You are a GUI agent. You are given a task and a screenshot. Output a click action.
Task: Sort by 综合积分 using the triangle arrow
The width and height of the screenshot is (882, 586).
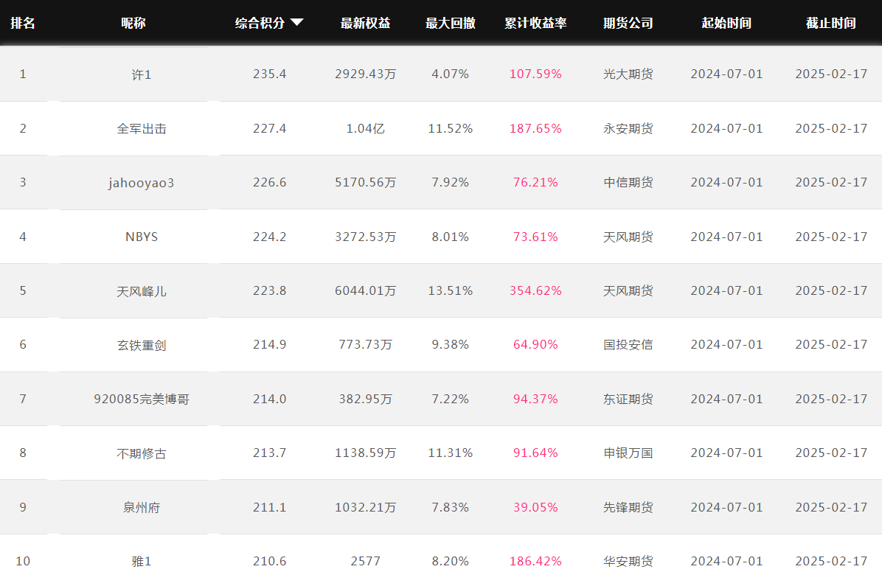pyautogui.click(x=297, y=23)
